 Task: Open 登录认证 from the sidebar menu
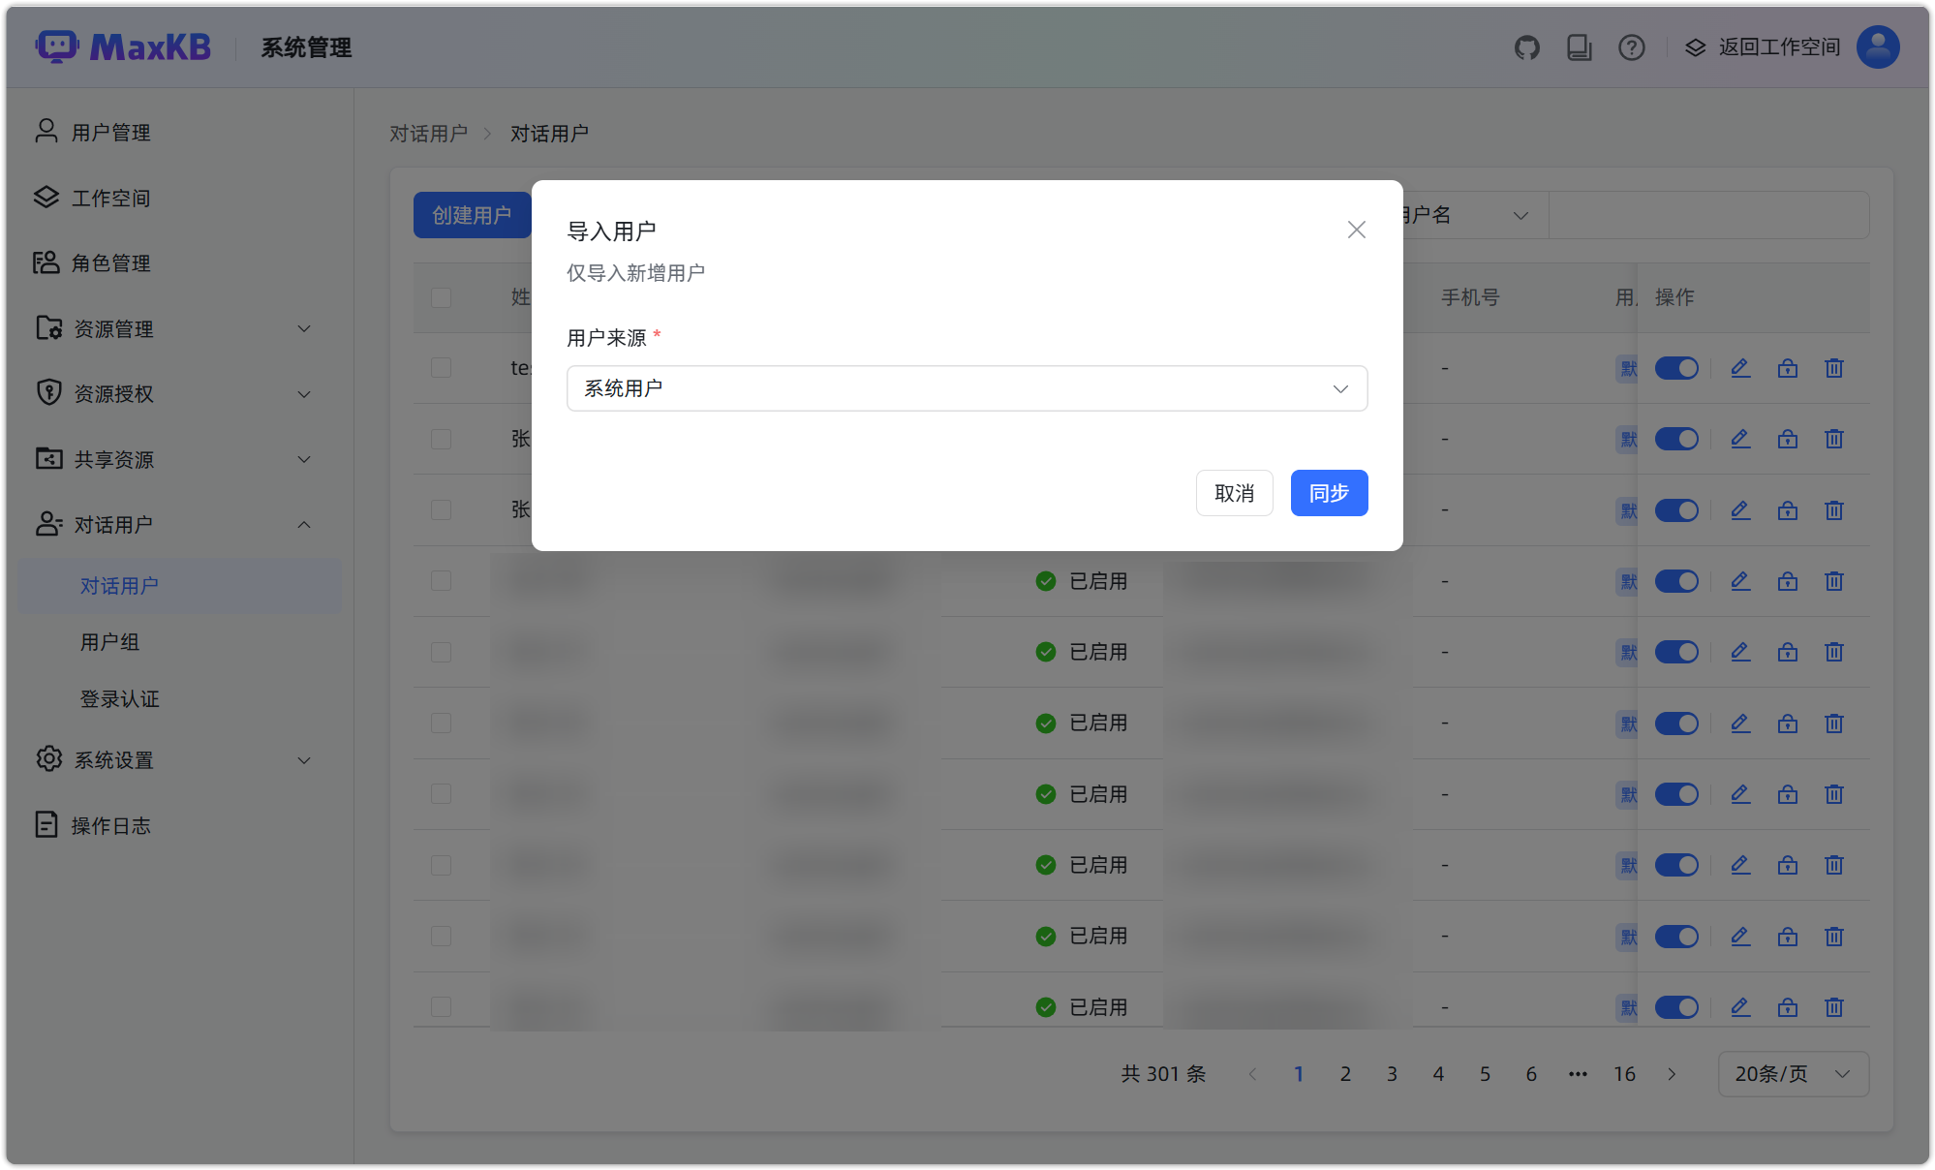pyautogui.click(x=119, y=698)
